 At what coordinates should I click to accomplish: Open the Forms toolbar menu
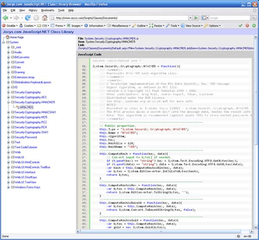coord(58,26)
